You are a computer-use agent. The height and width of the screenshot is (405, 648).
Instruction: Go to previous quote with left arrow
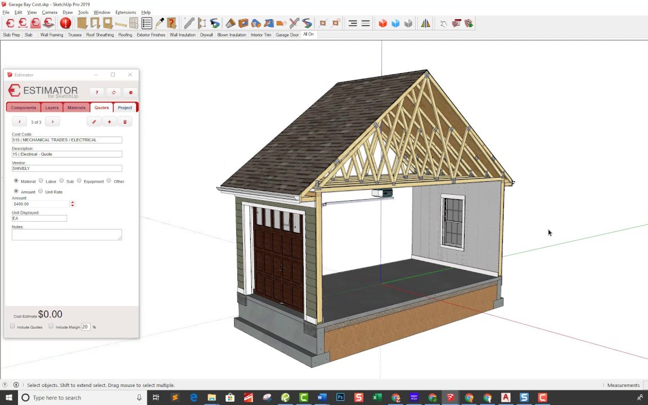coord(19,121)
